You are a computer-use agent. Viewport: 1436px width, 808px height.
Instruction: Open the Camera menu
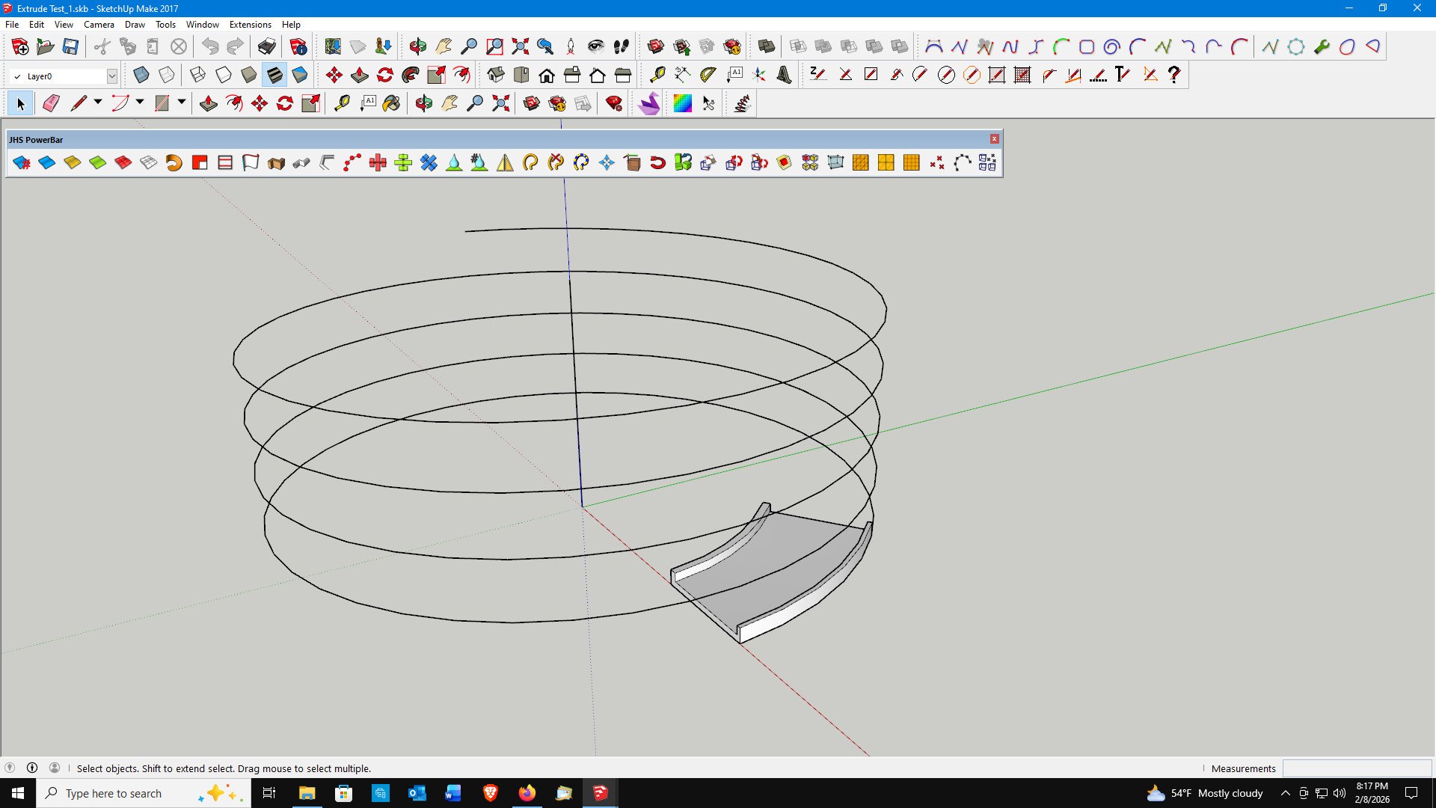99,25
